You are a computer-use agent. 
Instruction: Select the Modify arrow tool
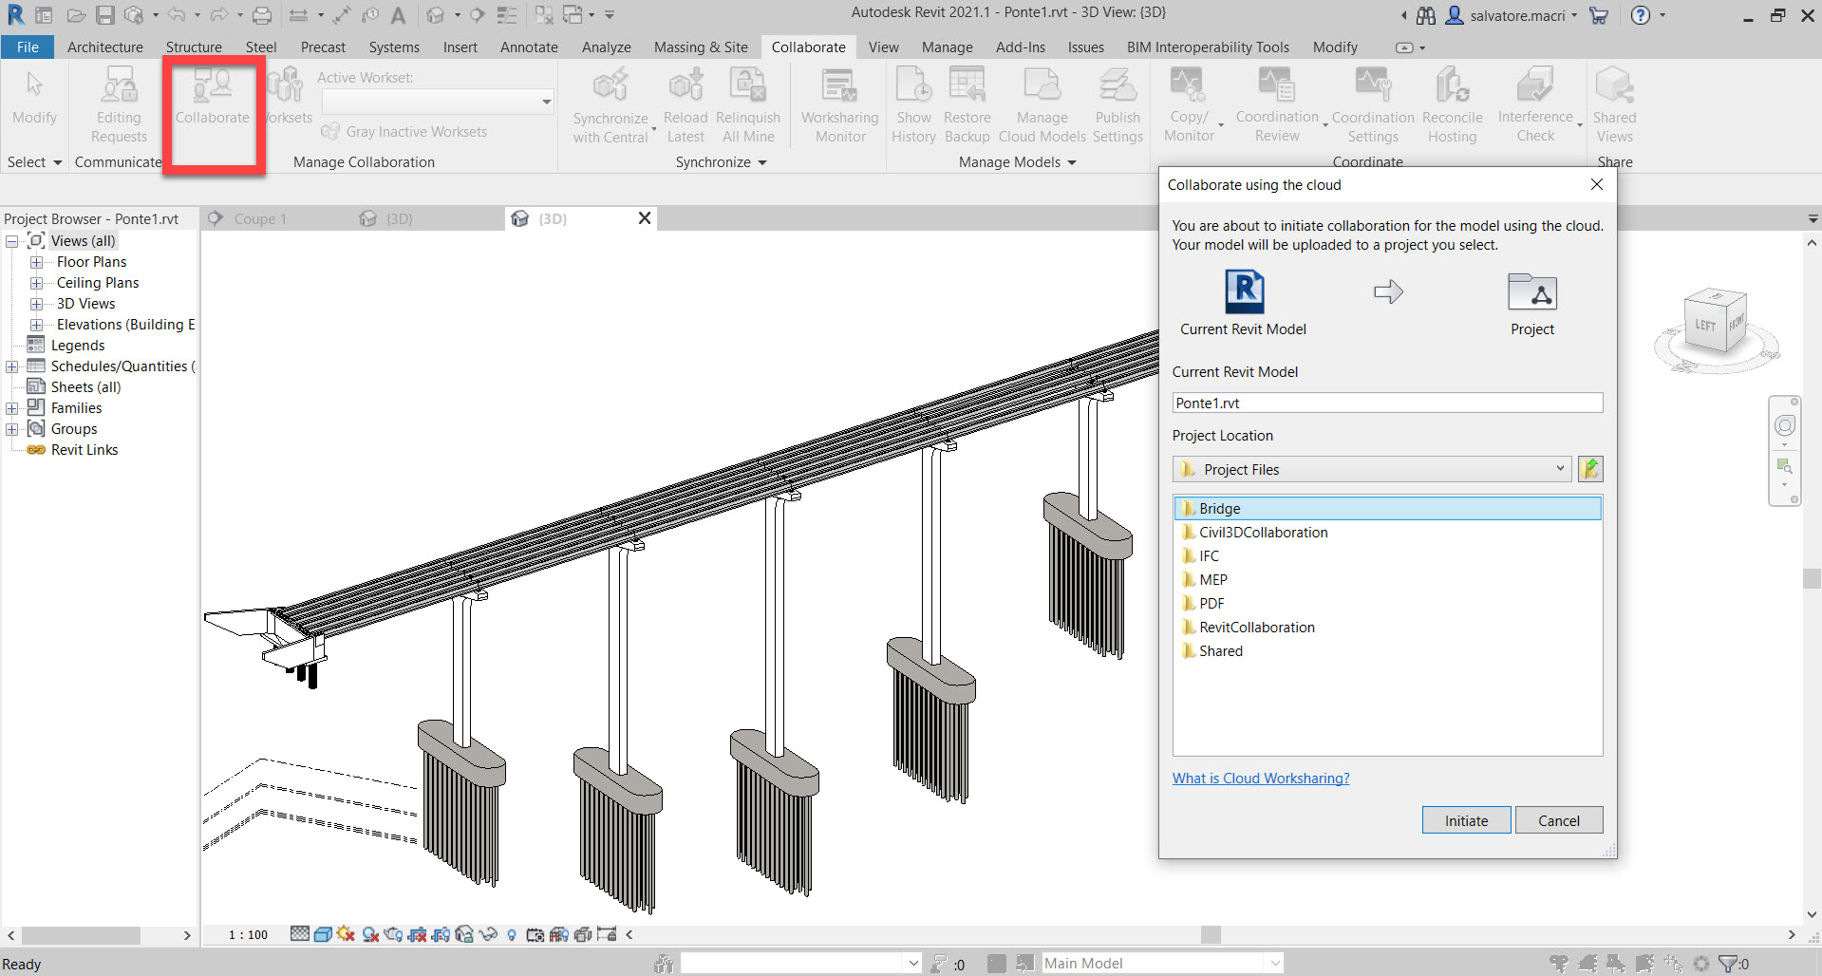[x=35, y=98]
